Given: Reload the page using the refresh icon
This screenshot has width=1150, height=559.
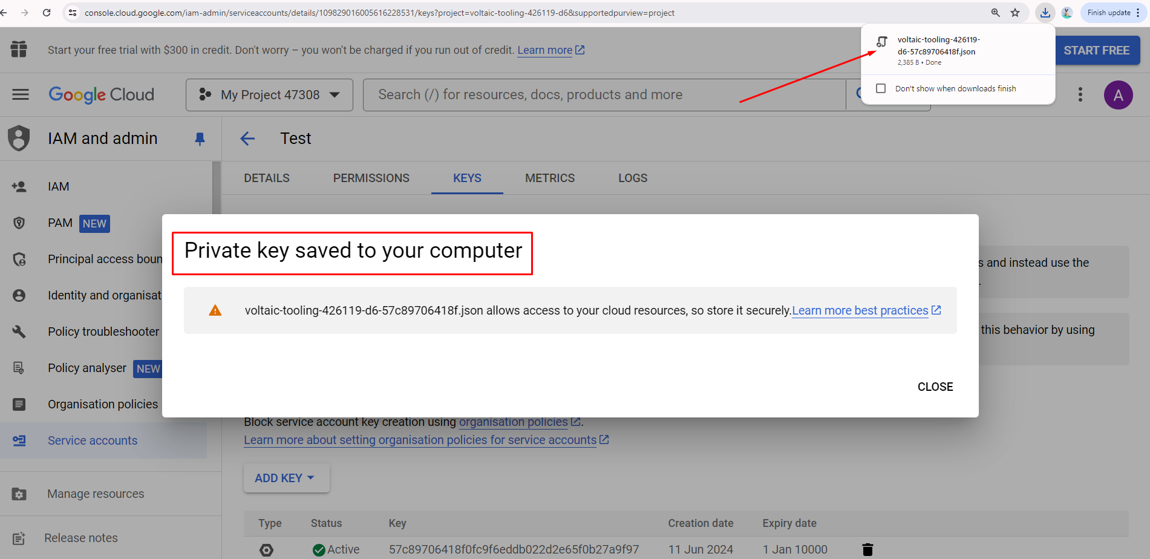Looking at the screenshot, I should pyautogui.click(x=47, y=13).
